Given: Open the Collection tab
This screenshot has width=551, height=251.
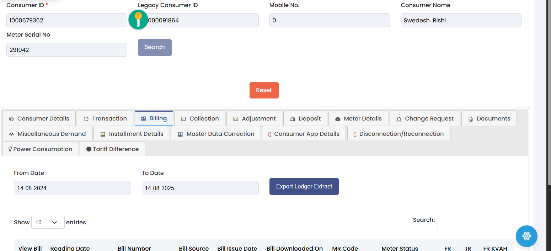Looking at the screenshot, I should point(200,118).
